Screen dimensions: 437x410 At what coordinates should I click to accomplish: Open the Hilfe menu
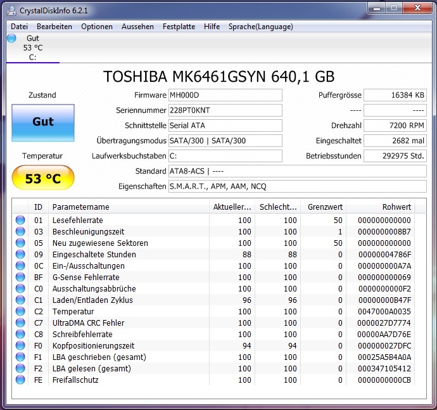pos(212,27)
